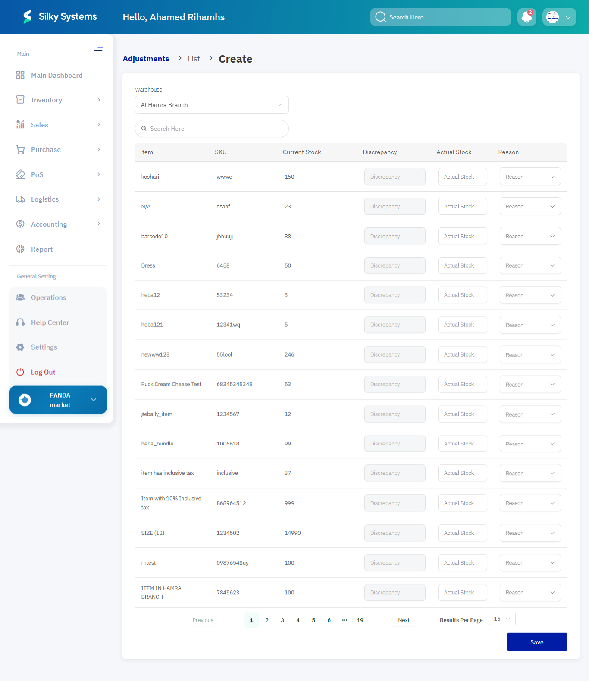Image resolution: width=589 pixels, height=682 pixels.
Task: Click the Log Out power icon
Action: (x=20, y=372)
